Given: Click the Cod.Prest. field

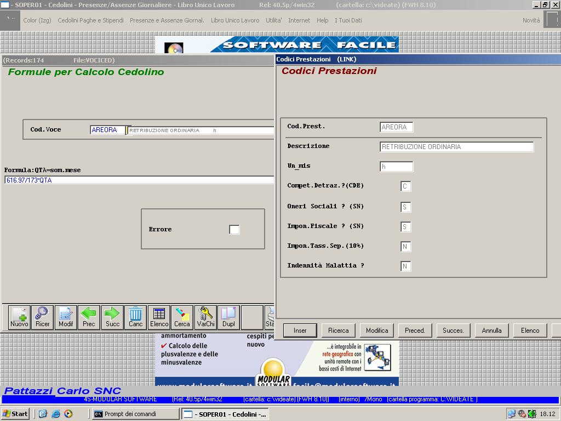Looking at the screenshot, I should click(x=397, y=127).
